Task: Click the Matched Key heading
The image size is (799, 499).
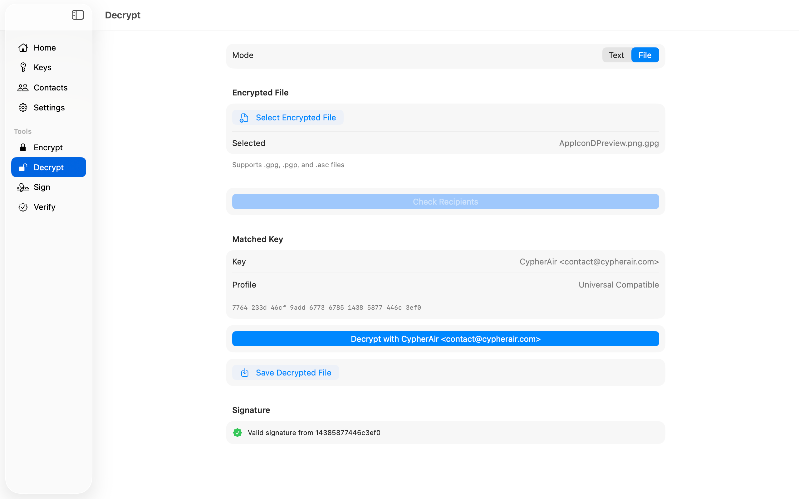Action: pyautogui.click(x=257, y=239)
